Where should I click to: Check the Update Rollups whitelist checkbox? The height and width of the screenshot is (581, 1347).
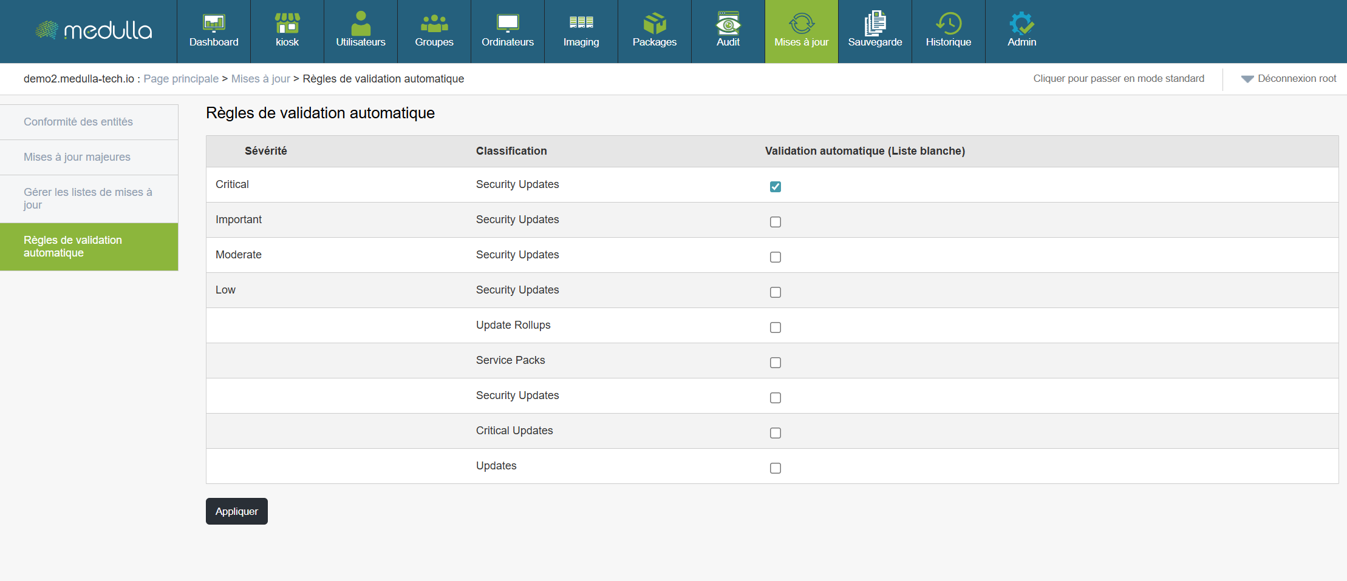click(776, 327)
